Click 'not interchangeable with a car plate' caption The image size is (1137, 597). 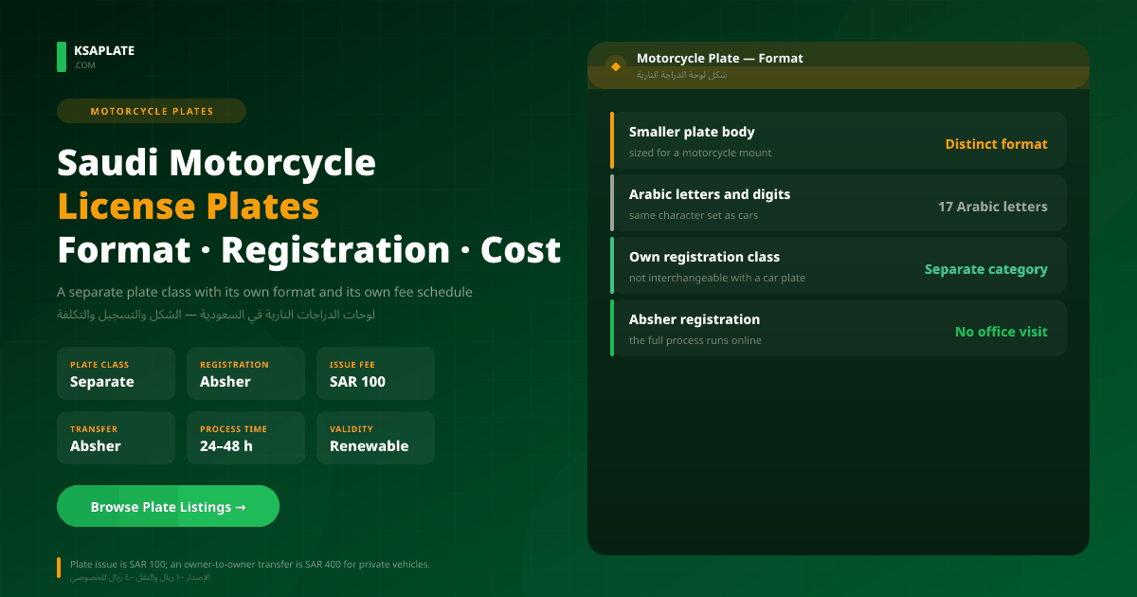[x=717, y=278]
